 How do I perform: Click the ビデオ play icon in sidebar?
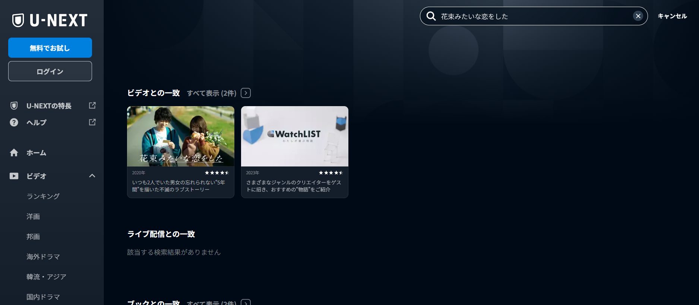tap(14, 176)
